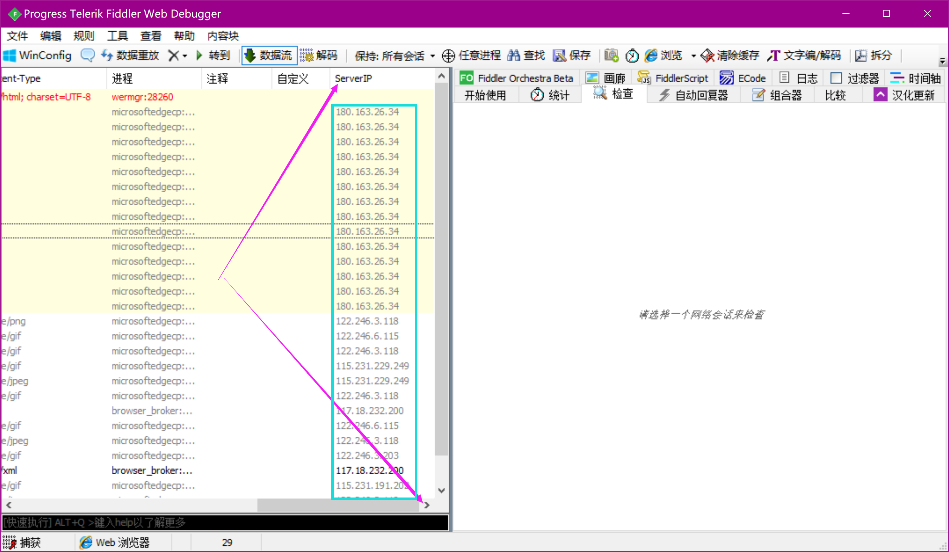Switch to the 组合器 composer tab
Image resolution: width=949 pixels, height=552 pixels.
[x=777, y=95]
